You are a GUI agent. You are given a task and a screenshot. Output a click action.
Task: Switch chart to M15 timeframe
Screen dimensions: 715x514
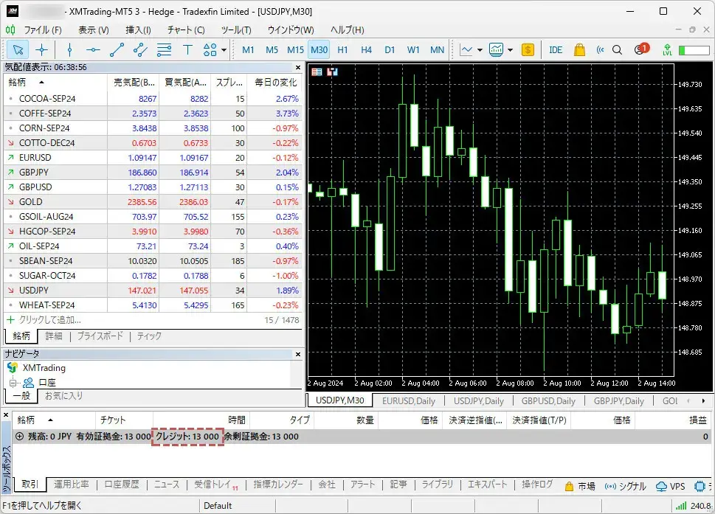coord(295,49)
